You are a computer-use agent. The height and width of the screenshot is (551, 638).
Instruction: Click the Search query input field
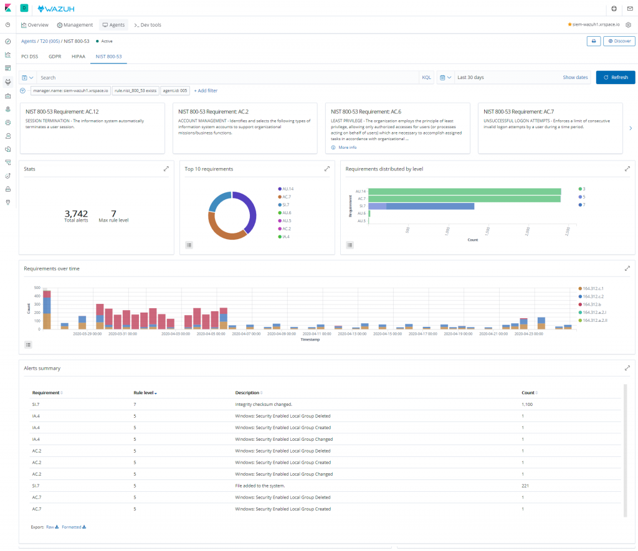(228, 78)
